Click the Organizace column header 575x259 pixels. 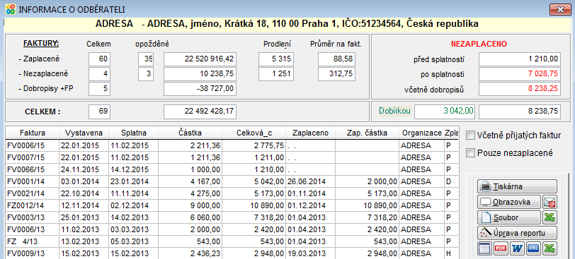tap(421, 133)
